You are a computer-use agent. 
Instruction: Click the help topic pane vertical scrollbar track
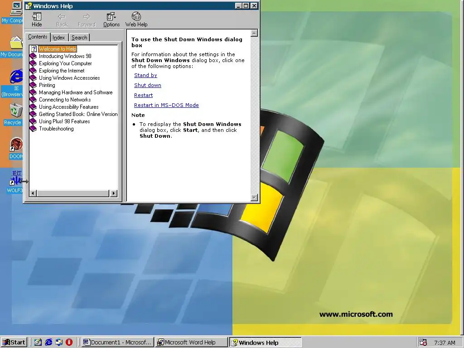pos(254,116)
